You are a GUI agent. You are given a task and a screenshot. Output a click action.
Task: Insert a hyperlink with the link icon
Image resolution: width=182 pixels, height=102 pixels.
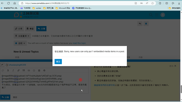pyautogui.click(x=18, y=70)
